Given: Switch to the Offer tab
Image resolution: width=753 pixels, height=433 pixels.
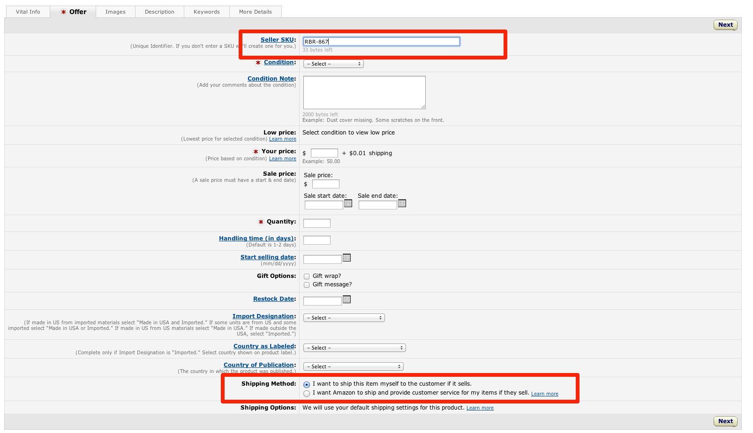Looking at the screenshot, I should coord(74,12).
